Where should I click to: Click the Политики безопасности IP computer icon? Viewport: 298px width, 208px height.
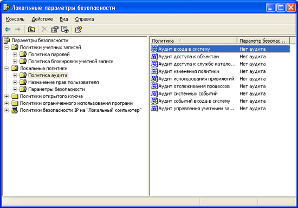(15, 110)
